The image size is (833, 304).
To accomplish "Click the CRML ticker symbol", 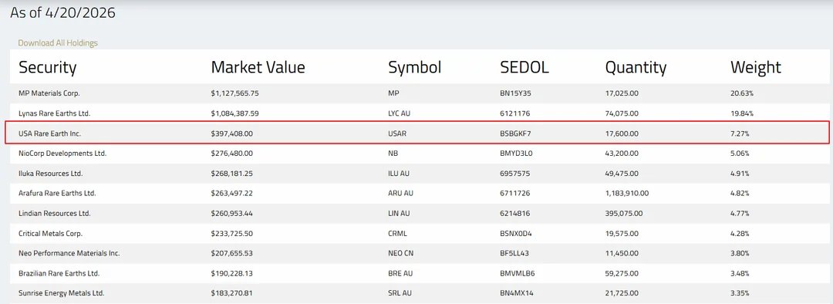I will click(x=398, y=233).
